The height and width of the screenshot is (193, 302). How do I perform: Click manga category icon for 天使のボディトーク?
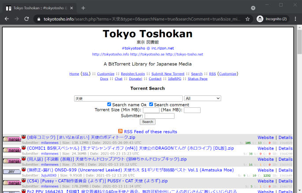(x=12, y=139)
